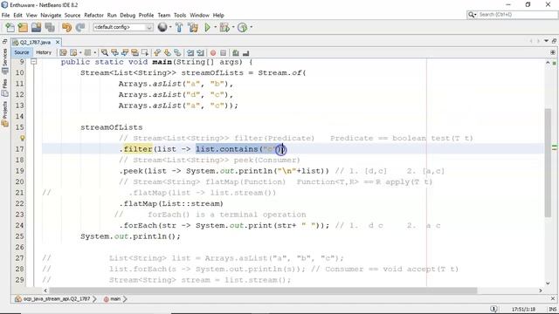The height and width of the screenshot is (314, 559).
Task: Open the Debug Project dropdown arrow
Action: click(233, 27)
